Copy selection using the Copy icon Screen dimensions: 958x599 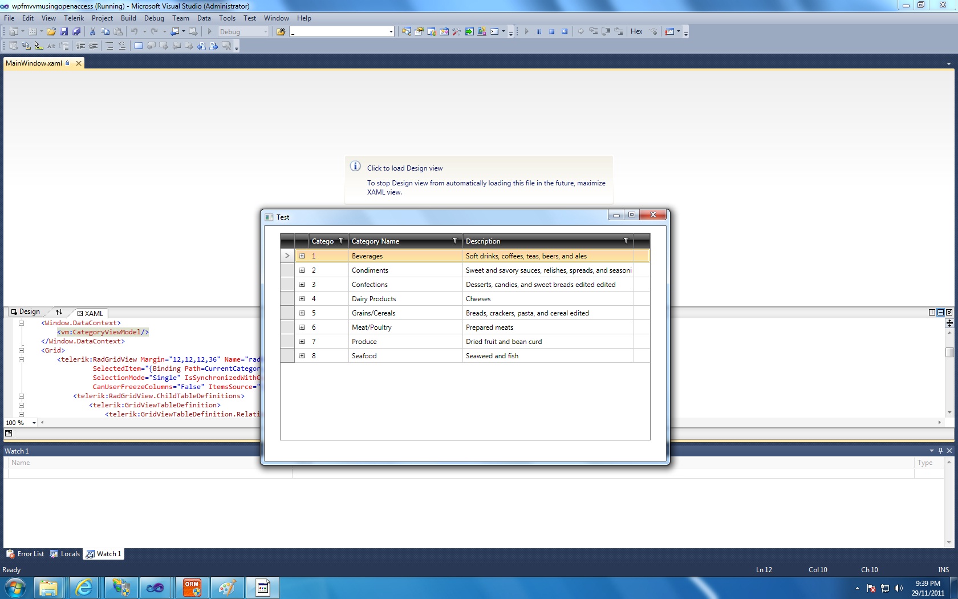point(105,32)
